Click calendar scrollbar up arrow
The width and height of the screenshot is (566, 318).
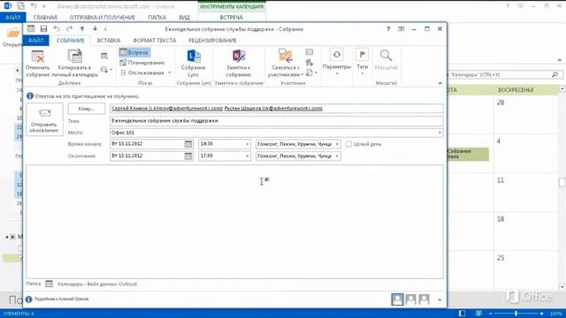click(x=562, y=88)
